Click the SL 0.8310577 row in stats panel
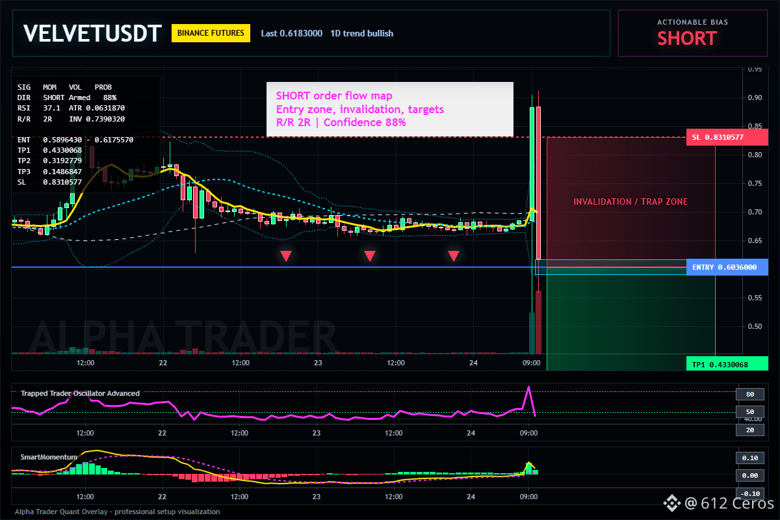Viewport: 780px width, 520px height. tap(49, 183)
